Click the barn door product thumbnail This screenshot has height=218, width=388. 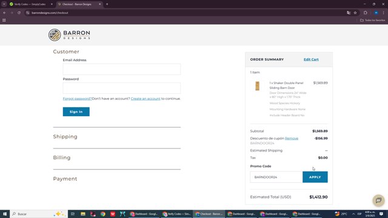[x=257, y=86]
